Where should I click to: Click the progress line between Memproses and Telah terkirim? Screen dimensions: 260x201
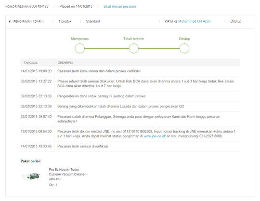tap(107, 49)
